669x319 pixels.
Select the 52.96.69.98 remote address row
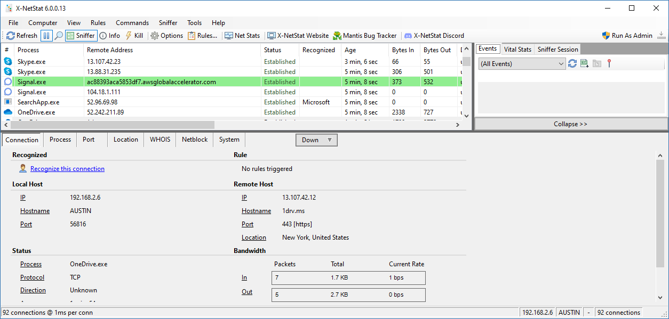(x=230, y=102)
